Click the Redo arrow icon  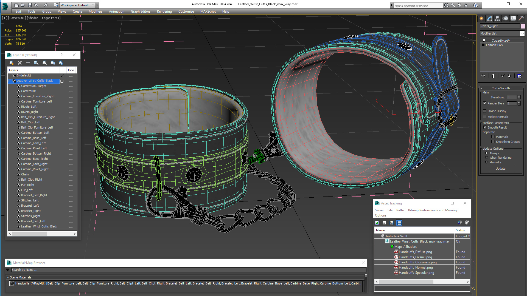[x=46, y=5]
